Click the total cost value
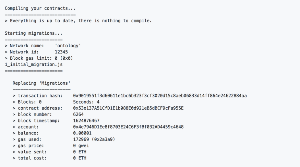This screenshot has height=167, width=300. tap(80, 158)
